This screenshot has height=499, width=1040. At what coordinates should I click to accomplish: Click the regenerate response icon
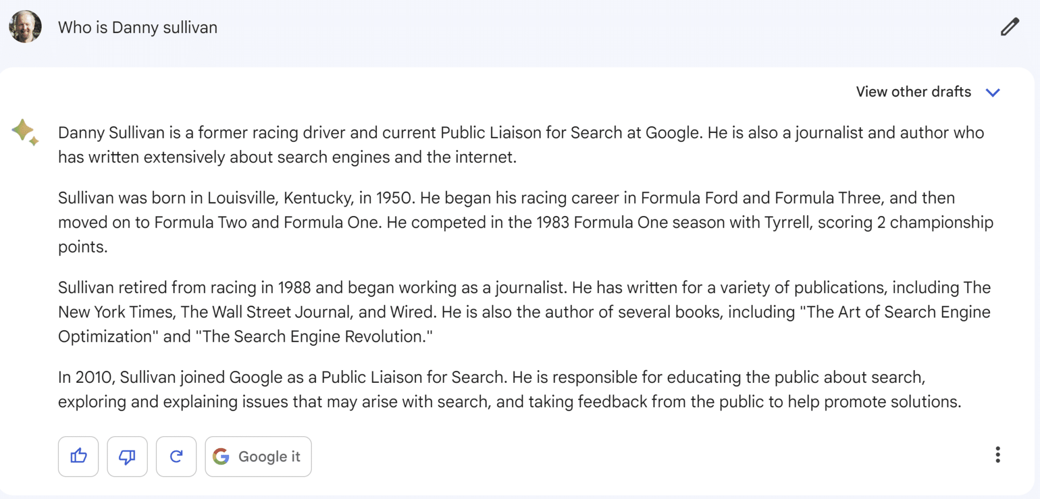tap(176, 456)
